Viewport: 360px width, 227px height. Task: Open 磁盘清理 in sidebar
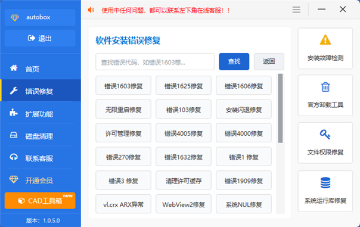pyautogui.click(x=41, y=135)
